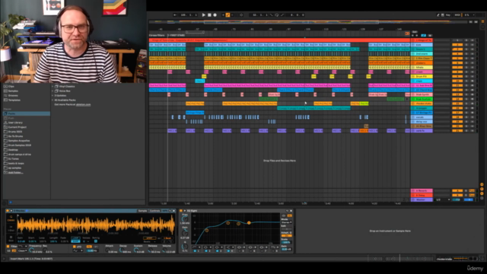This screenshot has height=274, width=487.
Task: Toggle the MIDI map mode switch
Action: [x=457, y=15]
